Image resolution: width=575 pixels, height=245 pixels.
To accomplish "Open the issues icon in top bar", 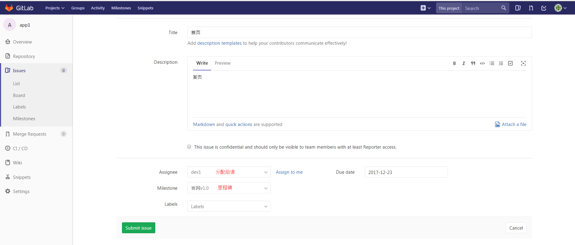I will tap(518, 8).
